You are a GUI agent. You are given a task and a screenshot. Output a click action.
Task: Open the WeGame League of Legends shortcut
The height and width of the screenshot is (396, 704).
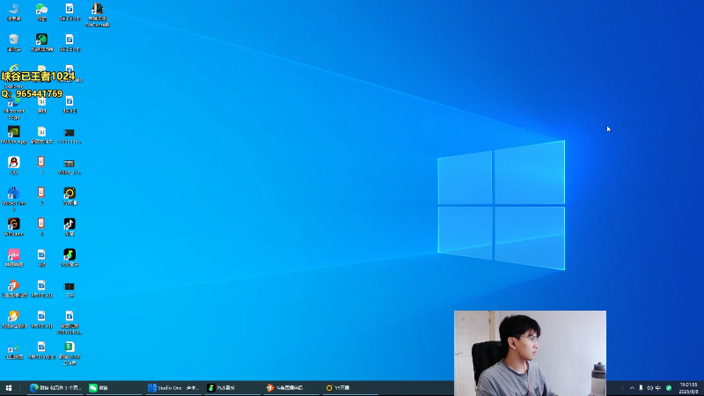(x=98, y=14)
